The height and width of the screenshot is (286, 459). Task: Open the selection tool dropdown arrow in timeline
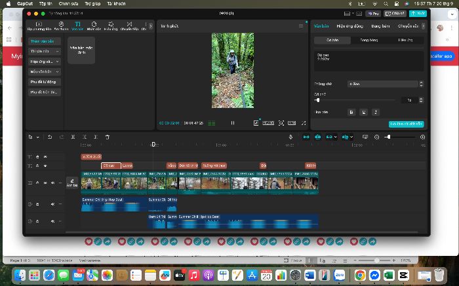point(38,137)
